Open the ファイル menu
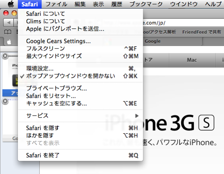Viewport: 224px width, 174px height. (56, 4)
